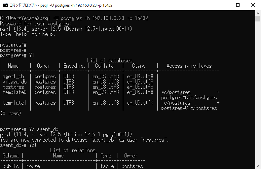261x169 pixels.
Task: Click the 'Access privileges' column header
Action: 189,66
